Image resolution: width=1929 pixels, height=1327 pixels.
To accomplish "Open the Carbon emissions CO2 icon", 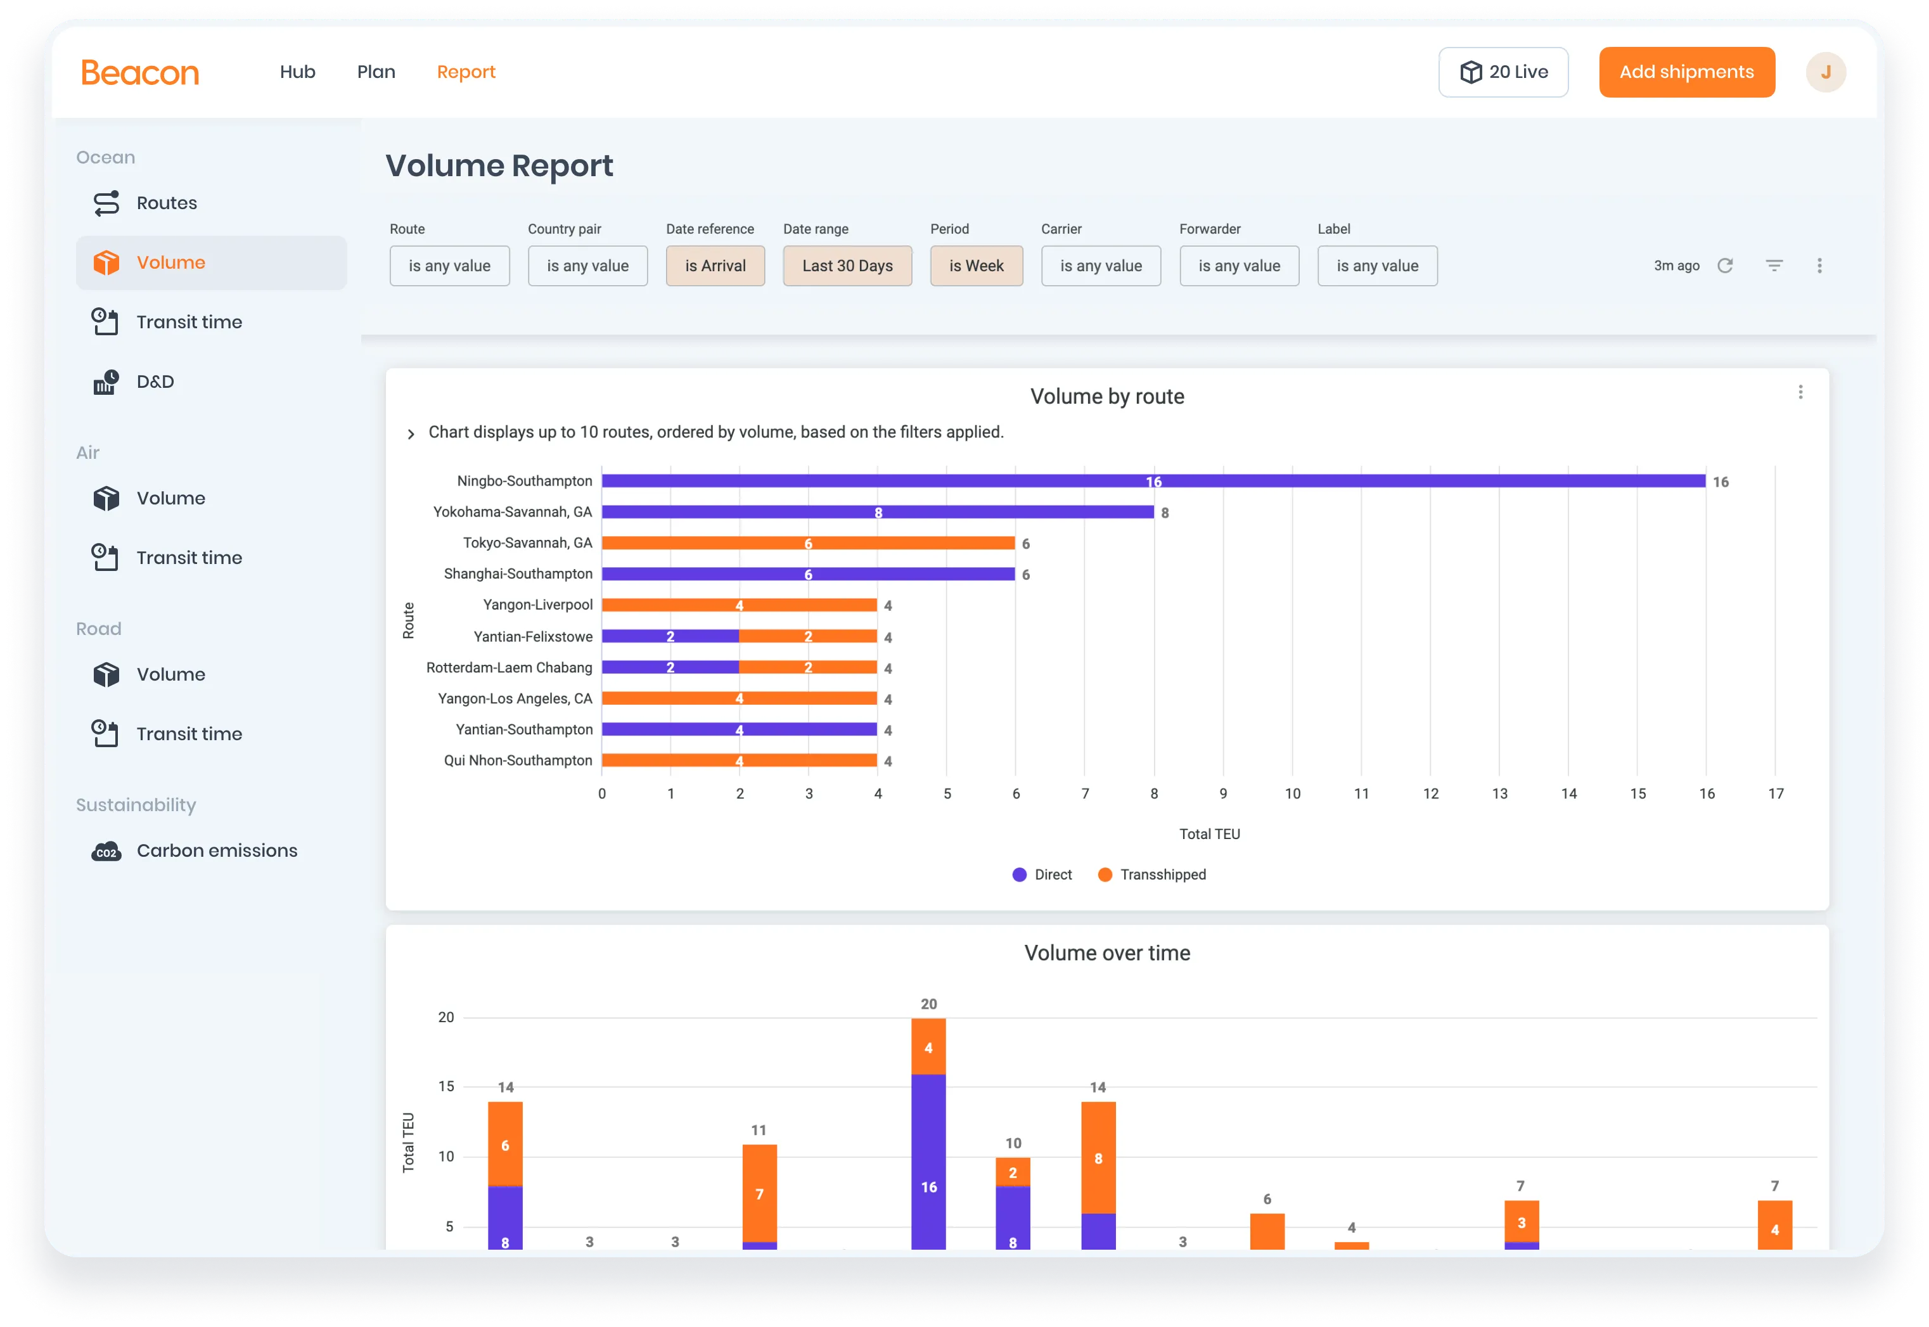I will [106, 852].
